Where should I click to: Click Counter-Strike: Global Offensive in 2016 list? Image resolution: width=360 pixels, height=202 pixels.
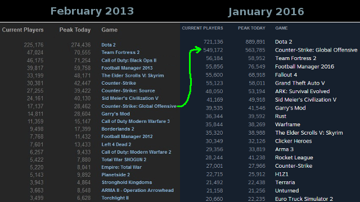point(316,50)
